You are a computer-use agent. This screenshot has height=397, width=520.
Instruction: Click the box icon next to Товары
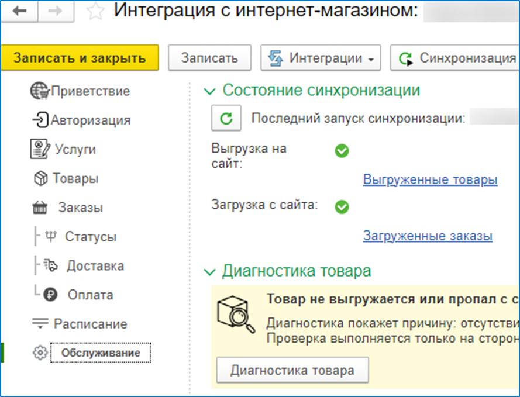[41, 178]
